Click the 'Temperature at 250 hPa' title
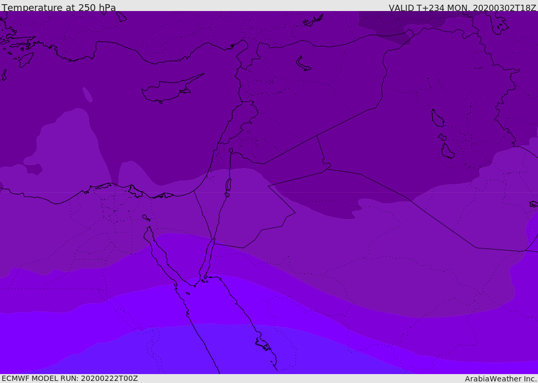Image resolution: width=538 pixels, height=383 pixels. tap(59, 7)
